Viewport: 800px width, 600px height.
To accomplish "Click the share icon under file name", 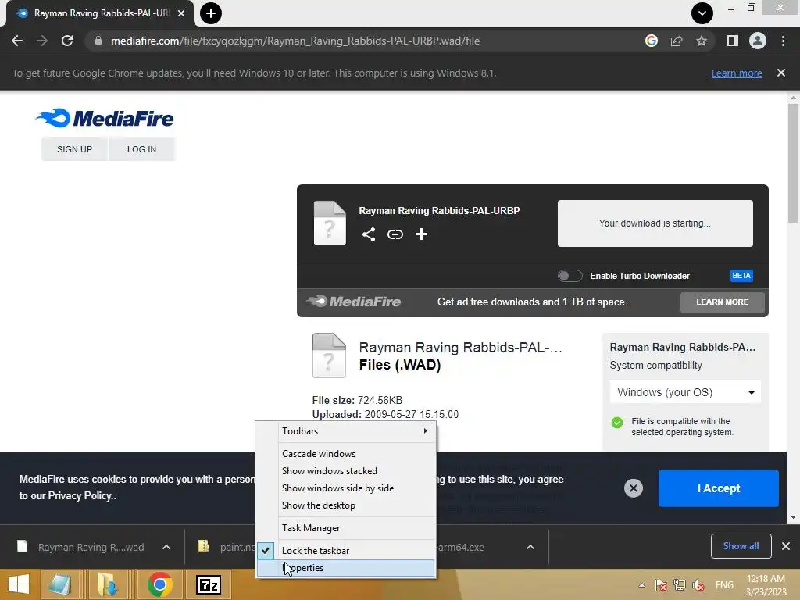I will click(x=369, y=234).
